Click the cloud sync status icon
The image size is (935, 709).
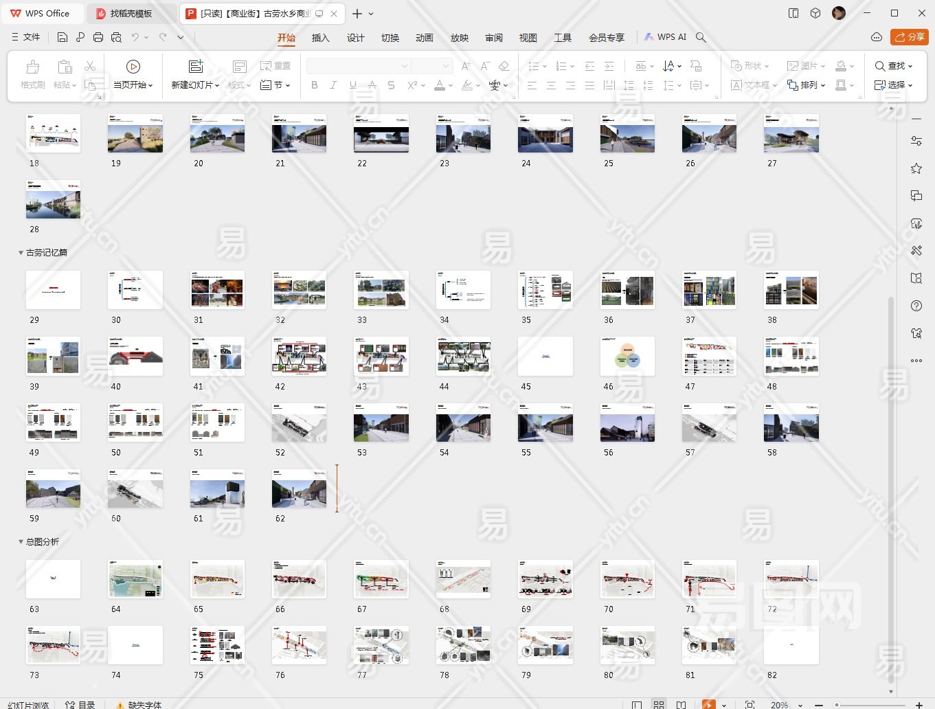pyautogui.click(x=876, y=37)
